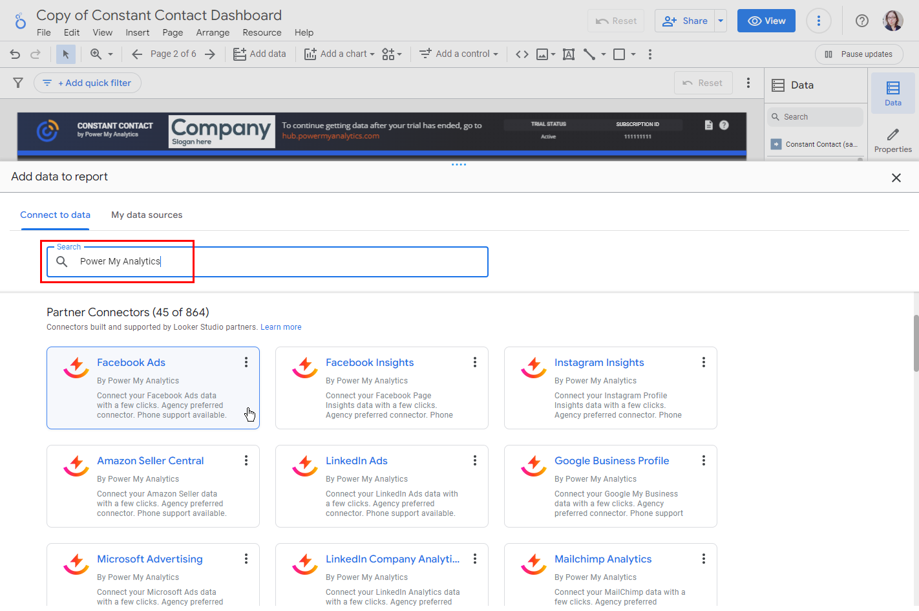Viewport: 919px width, 611px height.
Task: Click the help question mark icon
Action: pos(861,21)
